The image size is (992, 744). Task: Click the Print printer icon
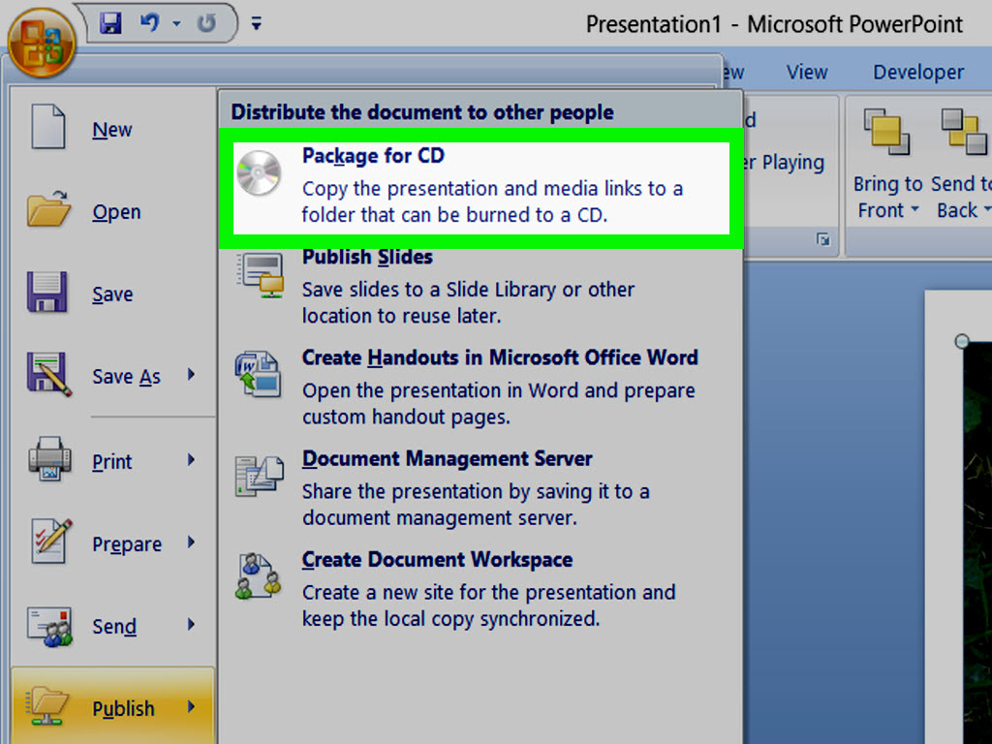(x=49, y=458)
